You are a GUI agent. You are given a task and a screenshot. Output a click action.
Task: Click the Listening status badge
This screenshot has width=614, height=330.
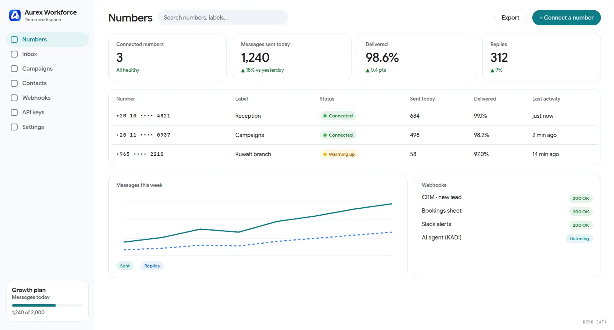579,239
